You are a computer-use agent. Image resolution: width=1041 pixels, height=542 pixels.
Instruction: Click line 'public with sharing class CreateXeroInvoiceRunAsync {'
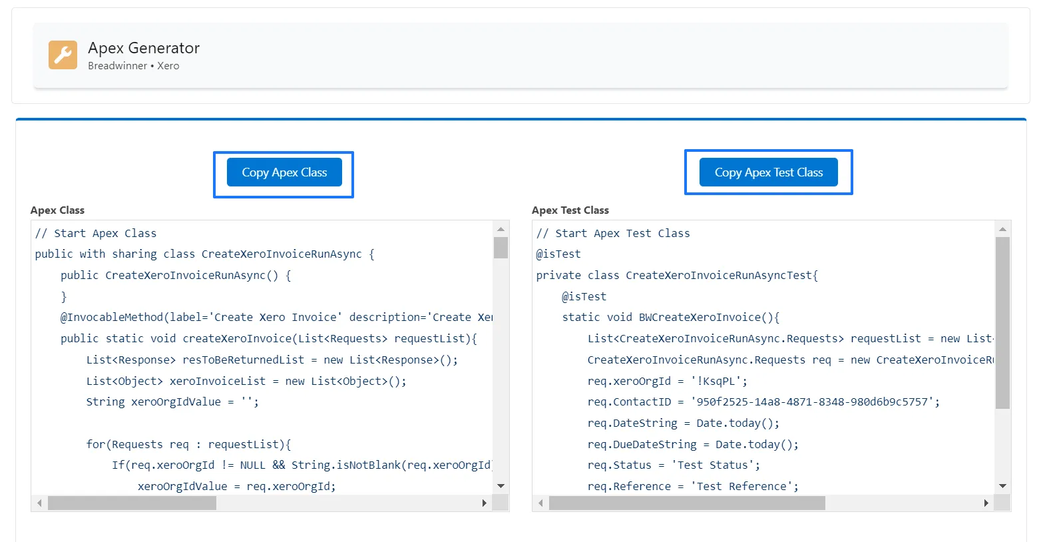[205, 254]
